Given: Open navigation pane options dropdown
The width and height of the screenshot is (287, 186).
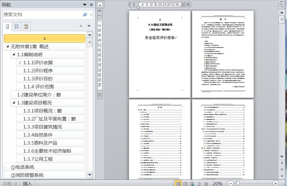Looking at the screenshot, I should coord(85,5).
